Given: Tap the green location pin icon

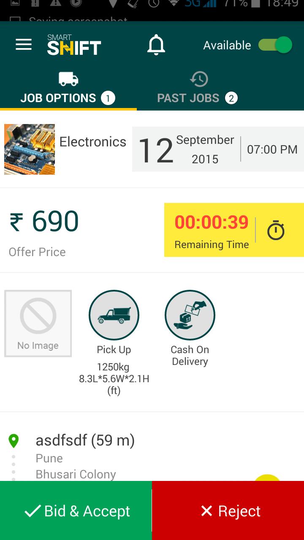Looking at the screenshot, I should pyautogui.click(x=14, y=441).
